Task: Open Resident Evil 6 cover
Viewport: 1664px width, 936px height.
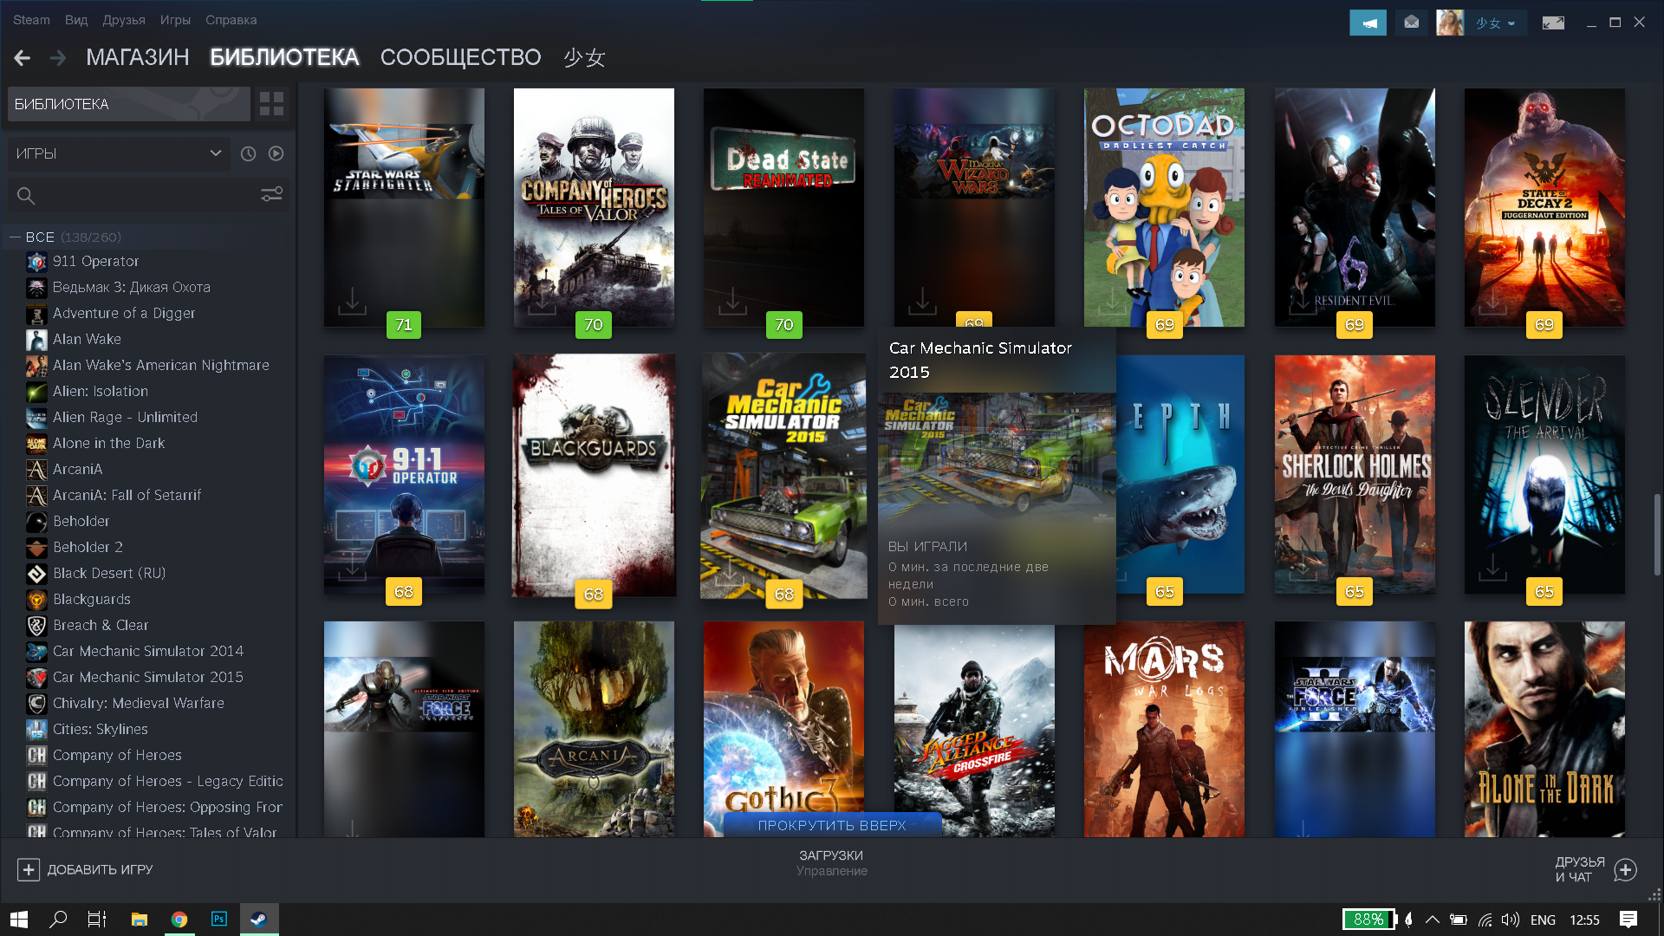Action: 1354,207
